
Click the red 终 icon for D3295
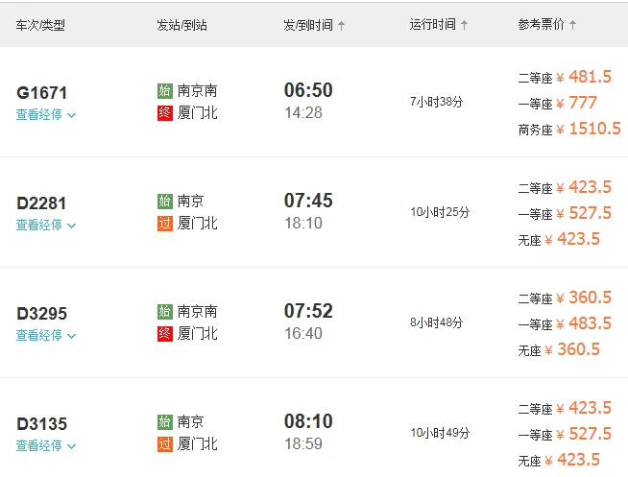[x=164, y=334]
